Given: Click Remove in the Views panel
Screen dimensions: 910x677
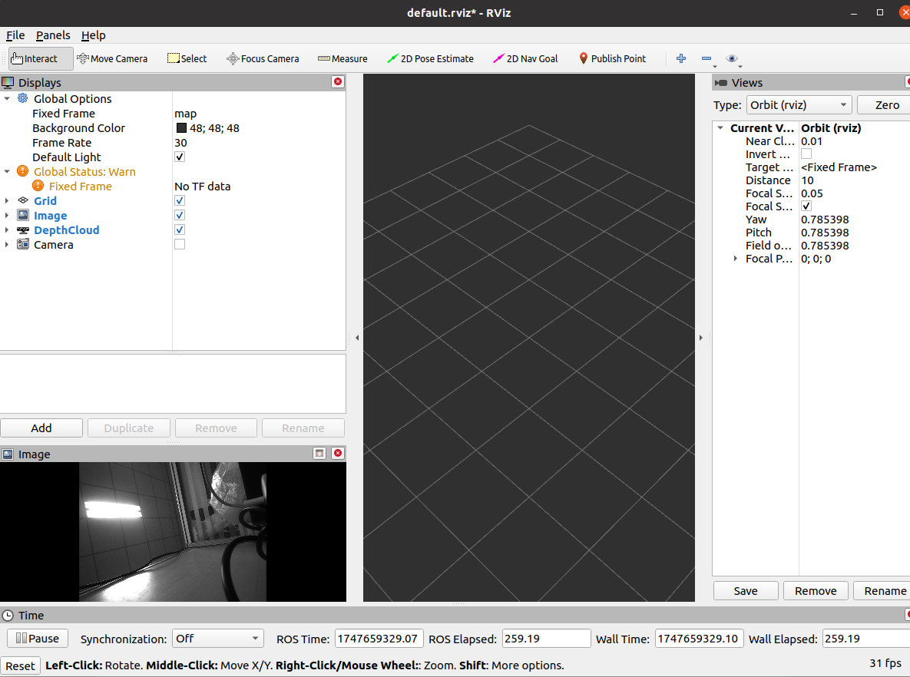Looking at the screenshot, I should pos(816,590).
